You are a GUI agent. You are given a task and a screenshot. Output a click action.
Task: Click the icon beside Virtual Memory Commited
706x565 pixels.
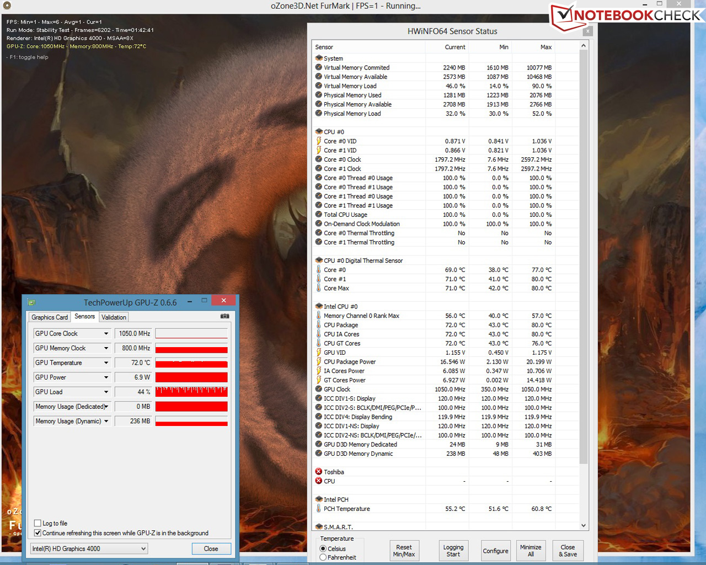[319, 67]
